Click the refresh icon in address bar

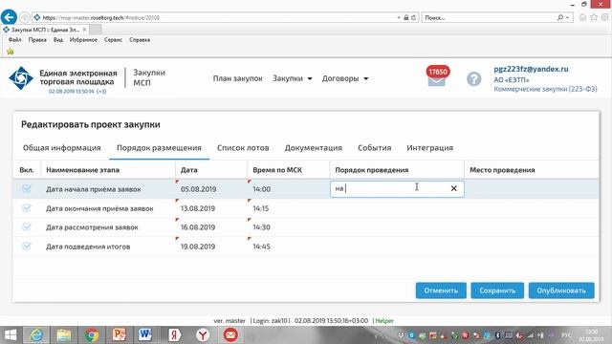pyautogui.click(x=413, y=17)
